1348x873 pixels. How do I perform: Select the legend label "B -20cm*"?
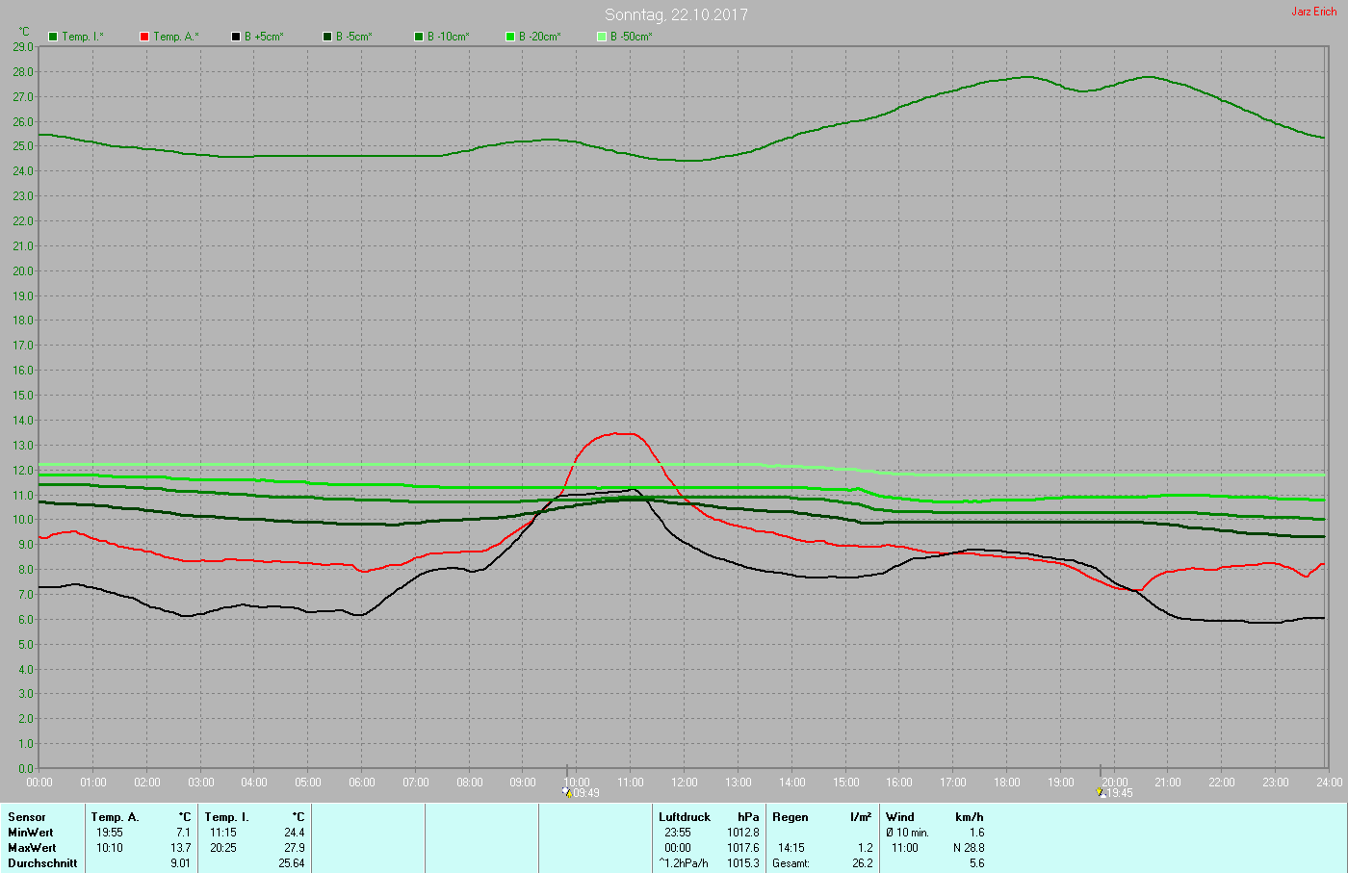click(x=540, y=37)
